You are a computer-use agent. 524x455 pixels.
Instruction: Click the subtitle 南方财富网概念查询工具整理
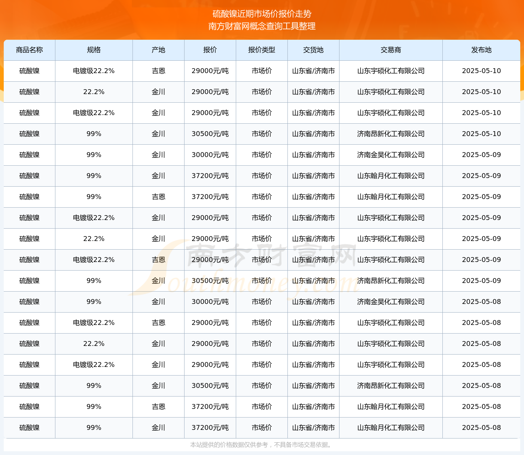[262, 26]
